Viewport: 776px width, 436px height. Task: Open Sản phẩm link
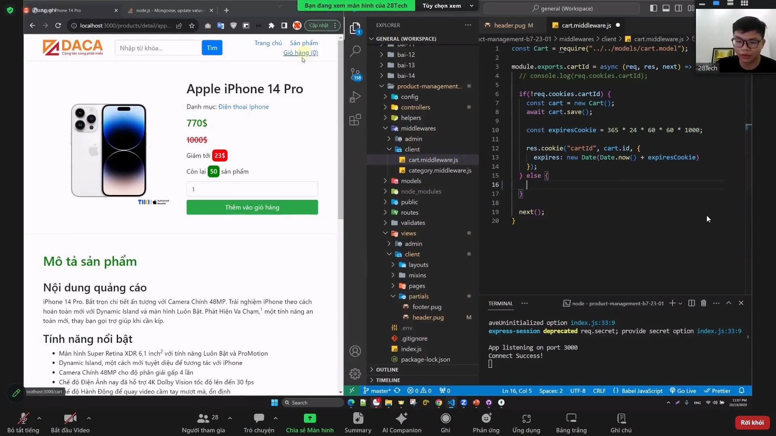tap(304, 43)
